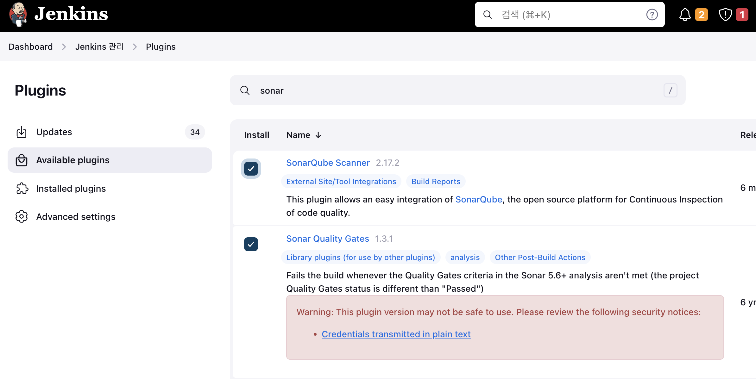Image resolution: width=756 pixels, height=379 pixels.
Task: Open the SonarQube Scanner plugin page
Action: click(x=328, y=163)
